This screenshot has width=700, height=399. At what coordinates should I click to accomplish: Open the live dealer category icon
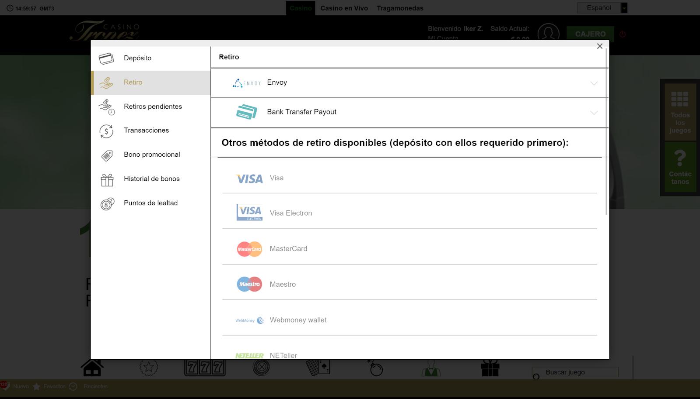pyautogui.click(x=431, y=368)
